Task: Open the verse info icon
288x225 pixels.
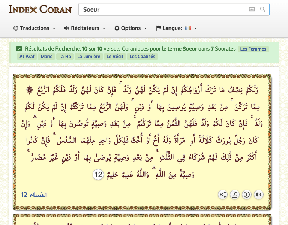Action: point(247,195)
